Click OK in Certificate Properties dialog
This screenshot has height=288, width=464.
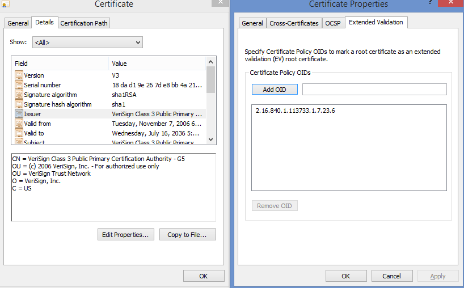pos(346,276)
